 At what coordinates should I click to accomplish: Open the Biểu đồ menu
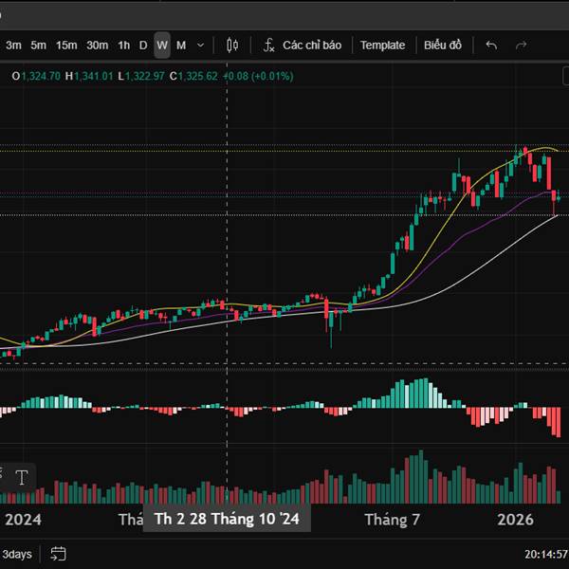tap(443, 45)
